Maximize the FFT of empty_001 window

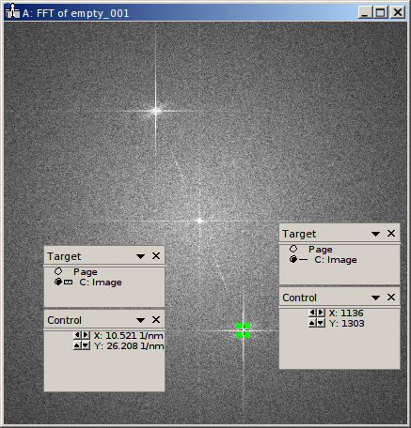380,12
